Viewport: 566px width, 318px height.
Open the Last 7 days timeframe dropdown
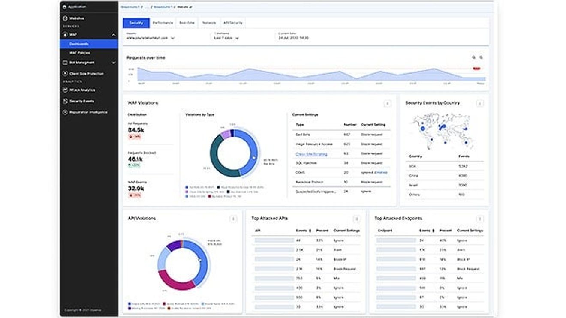226,38
